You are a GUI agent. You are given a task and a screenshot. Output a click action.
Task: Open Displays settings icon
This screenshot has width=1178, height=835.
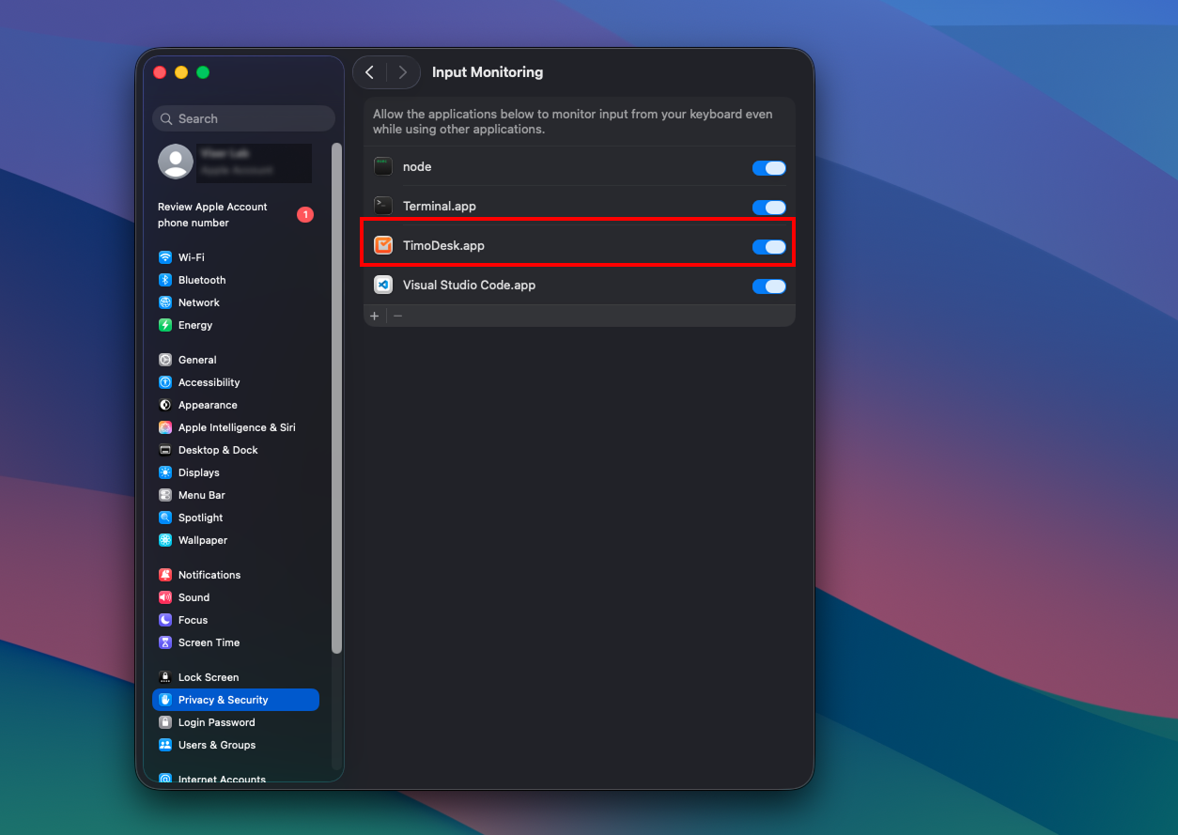[x=165, y=472]
